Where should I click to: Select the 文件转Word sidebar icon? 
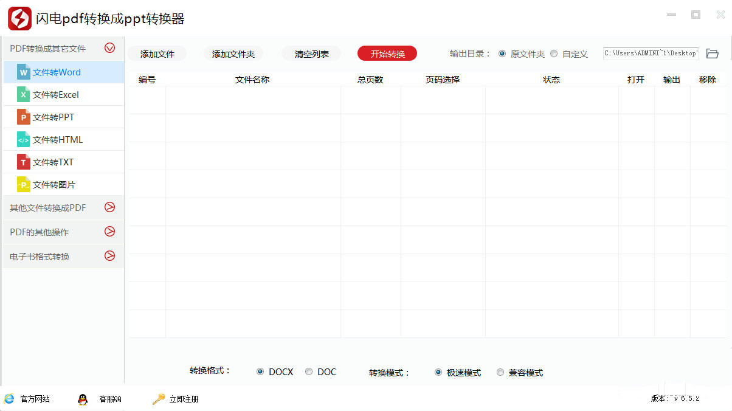pos(23,72)
